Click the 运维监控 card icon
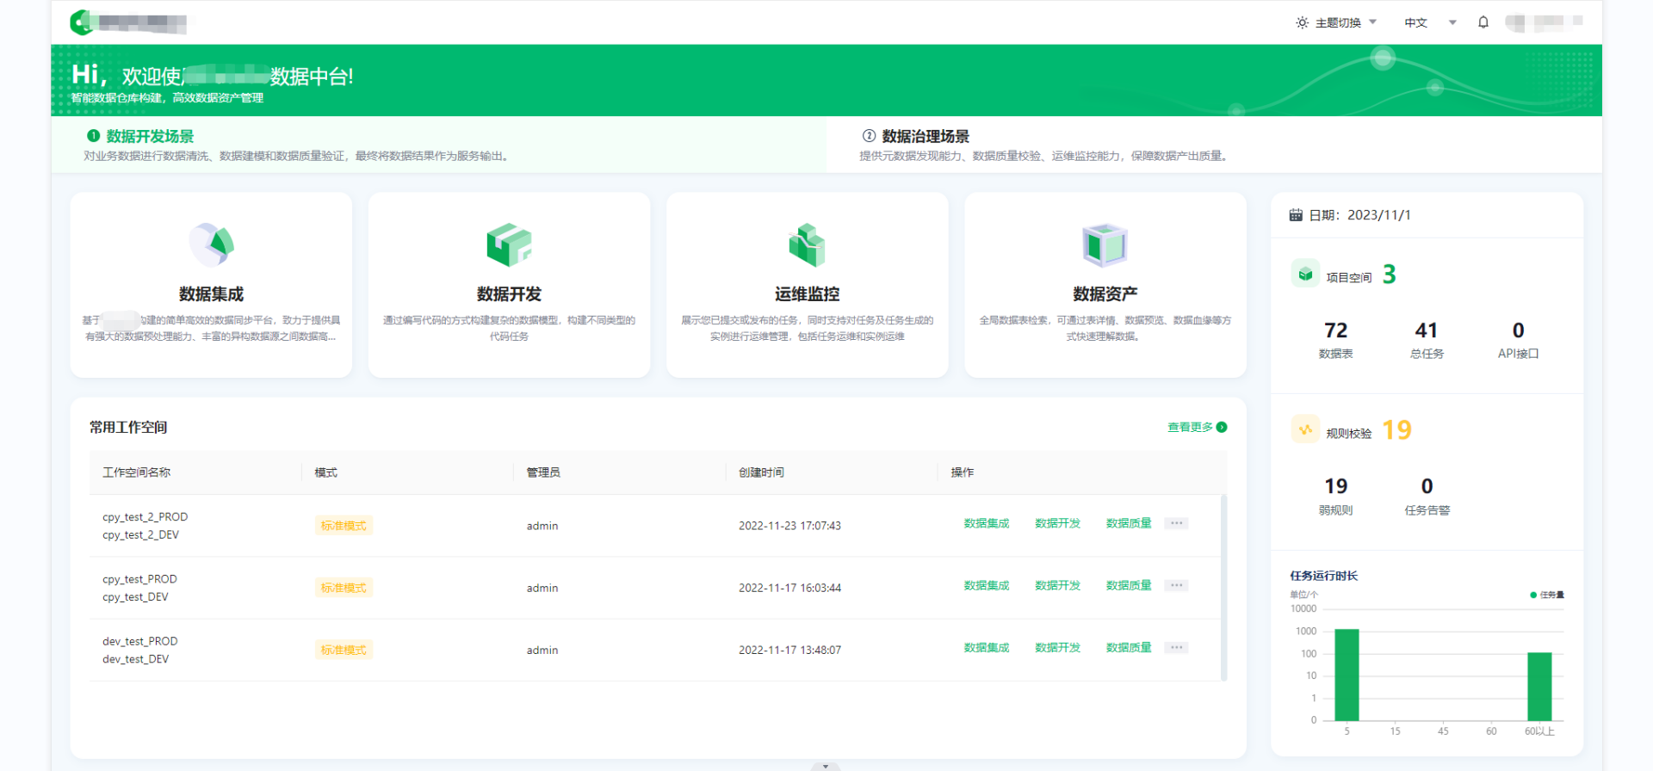The height and width of the screenshot is (771, 1653). coord(807,245)
